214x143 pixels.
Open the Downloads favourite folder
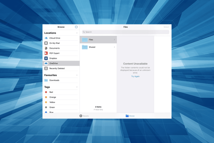tap(61, 80)
